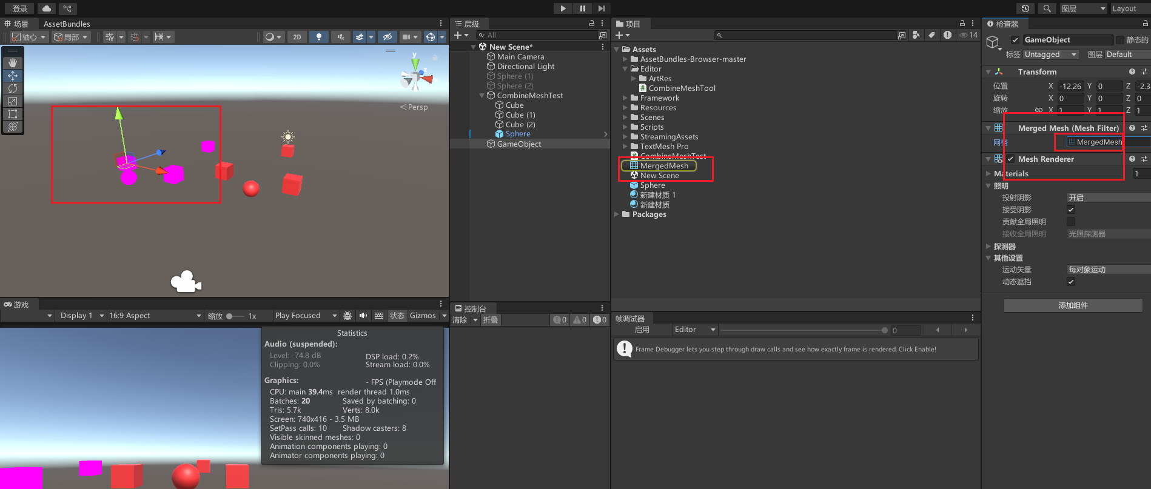
Task: Click the cloud services icon
Action: coord(47,8)
